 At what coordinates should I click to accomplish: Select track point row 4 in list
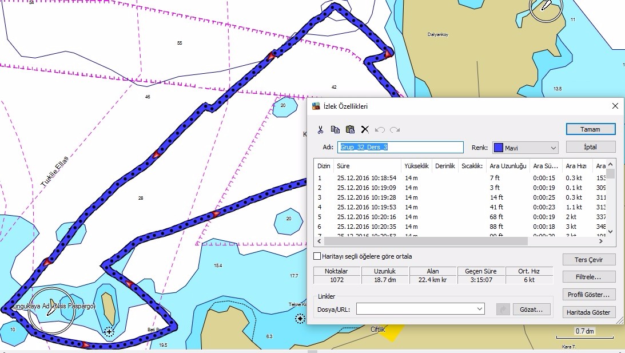[460, 207]
